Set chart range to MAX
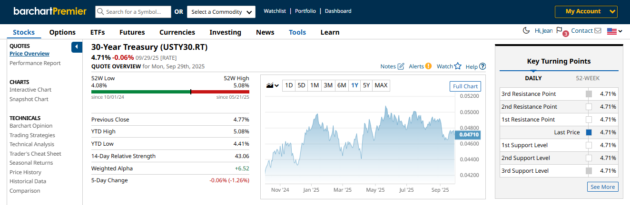Viewport: 630px width, 205px height. pos(381,85)
